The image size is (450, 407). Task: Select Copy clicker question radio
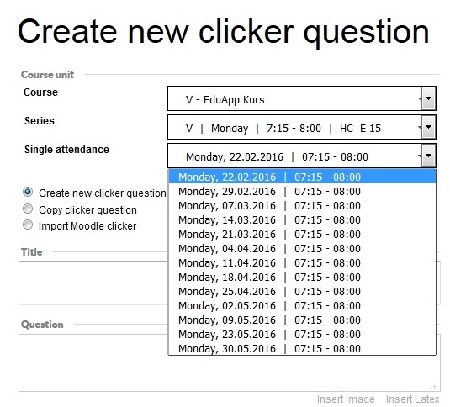[x=28, y=209]
